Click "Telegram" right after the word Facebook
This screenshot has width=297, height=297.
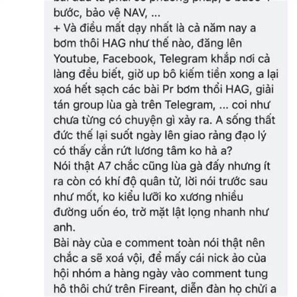[x=184, y=59]
